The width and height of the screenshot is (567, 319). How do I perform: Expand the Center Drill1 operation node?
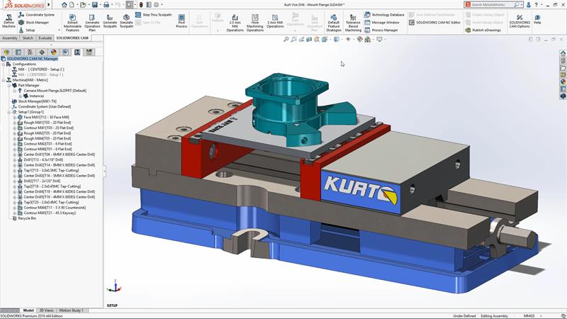pos(14,155)
